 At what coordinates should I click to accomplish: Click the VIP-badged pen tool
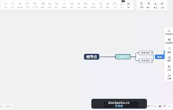pos(122,5)
